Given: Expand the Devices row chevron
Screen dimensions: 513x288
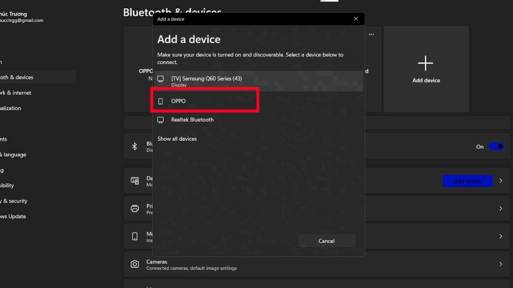Looking at the screenshot, I should pos(501,181).
